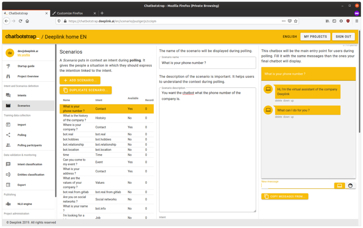Select 'Can you come to my event ?' scenario

(x=107, y=162)
